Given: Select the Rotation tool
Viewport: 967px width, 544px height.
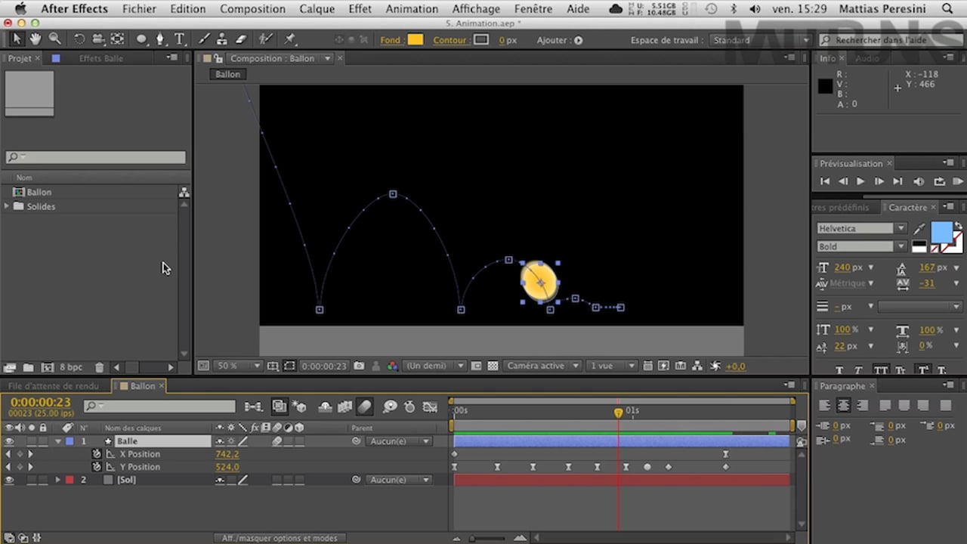Looking at the screenshot, I should pos(80,39).
